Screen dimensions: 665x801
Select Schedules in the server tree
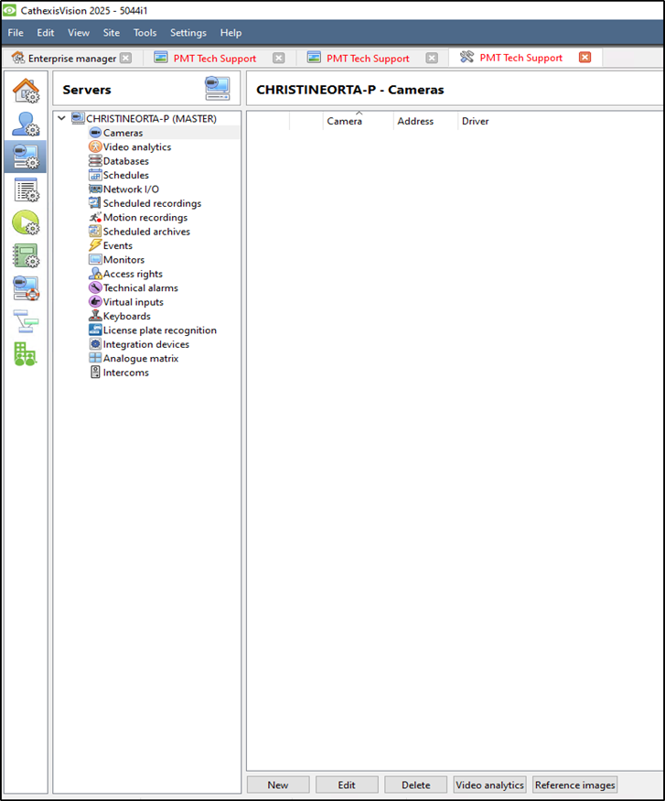(126, 175)
